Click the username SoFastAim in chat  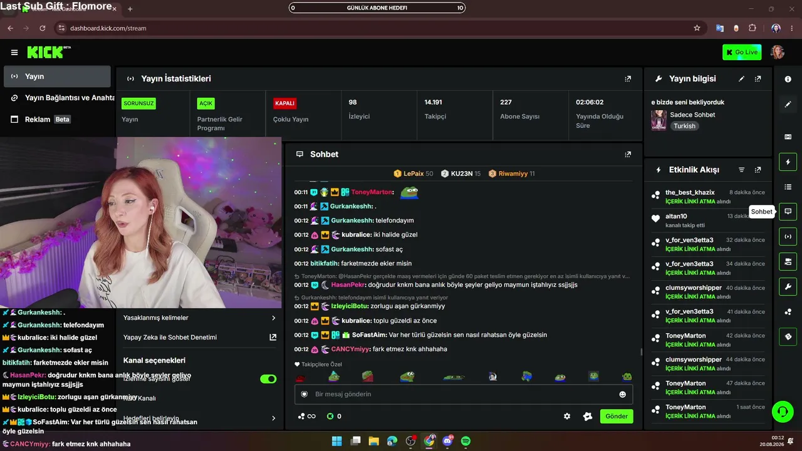pos(369,335)
